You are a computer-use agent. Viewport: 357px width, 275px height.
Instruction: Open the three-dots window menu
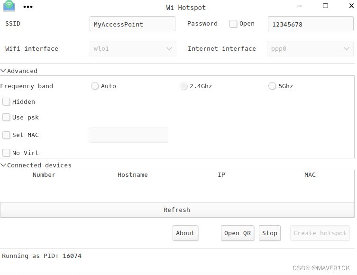pos(28,7)
